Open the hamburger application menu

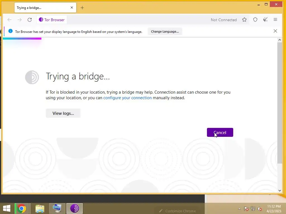[x=275, y=20]
